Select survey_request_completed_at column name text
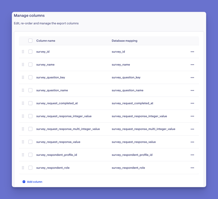Image resolution: width=218 pixels, height=199 pixels. click(x=57, y=103)
